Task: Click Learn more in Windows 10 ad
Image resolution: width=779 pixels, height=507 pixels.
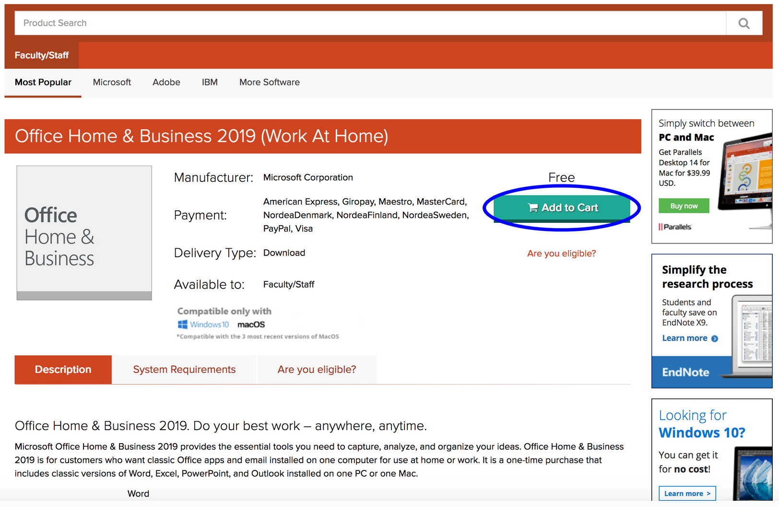Action: coord(687,494)
